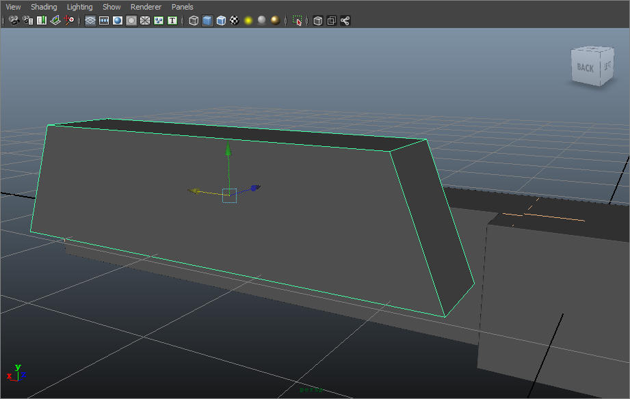Image resolution: width=630 pixels, height=399 pixels.
Task: Click X-Ray Active Components icon
Action: click(x=332, y=20)
